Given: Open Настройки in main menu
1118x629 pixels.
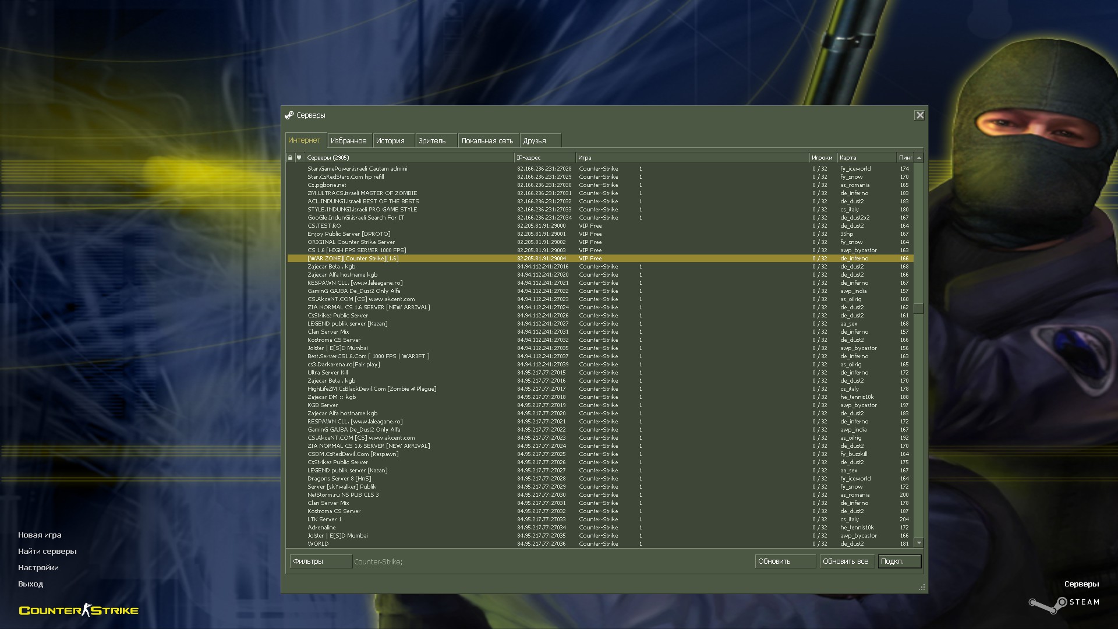Looking at the screenshot, I should point(38,568).
